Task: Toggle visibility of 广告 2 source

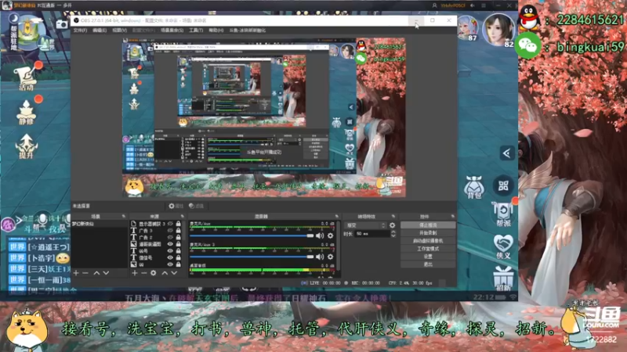Action: coord(170,238)
